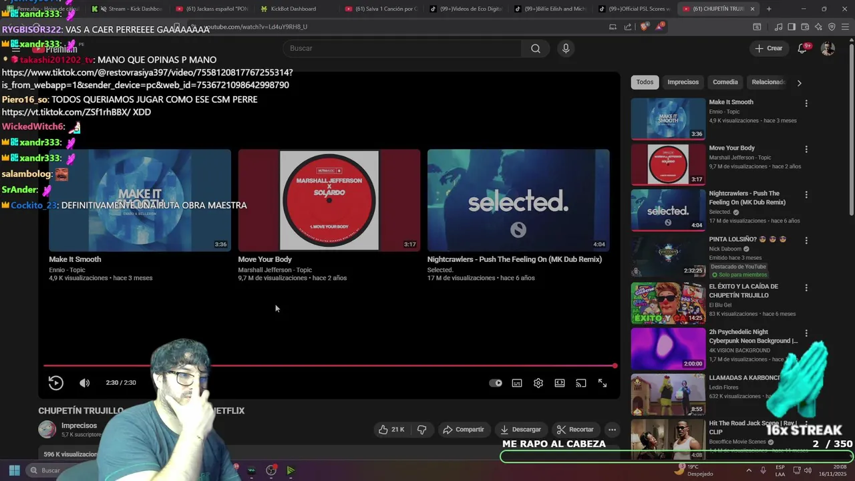Open the Make It Smooth end-screen thumbnail
Image resolution: width=855 pixels, height=481 pixels.
(140, 200)
